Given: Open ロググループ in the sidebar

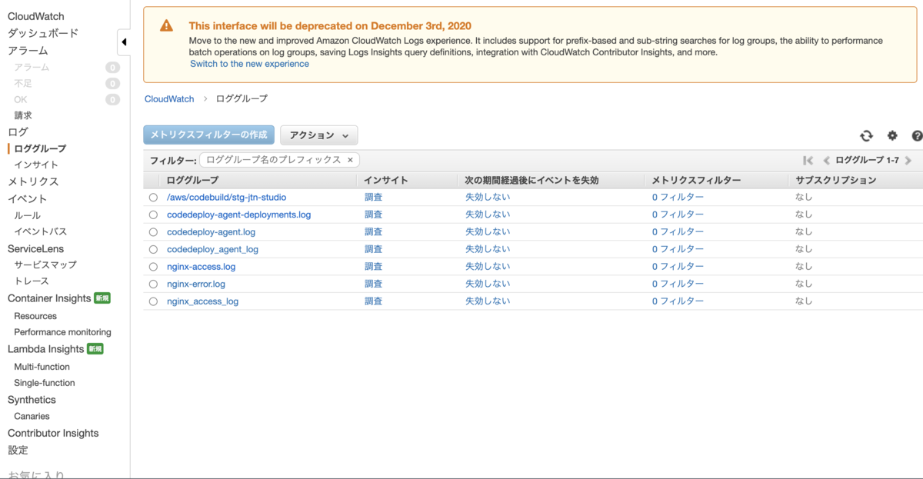Looking at the screenshot, I should coord(40,148).
